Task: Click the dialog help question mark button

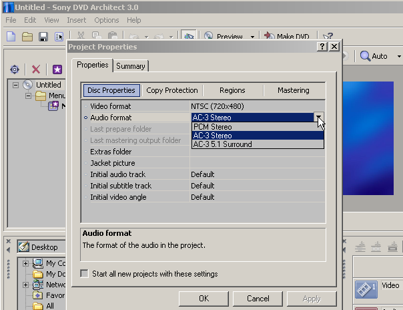Action: pos(322,47)
